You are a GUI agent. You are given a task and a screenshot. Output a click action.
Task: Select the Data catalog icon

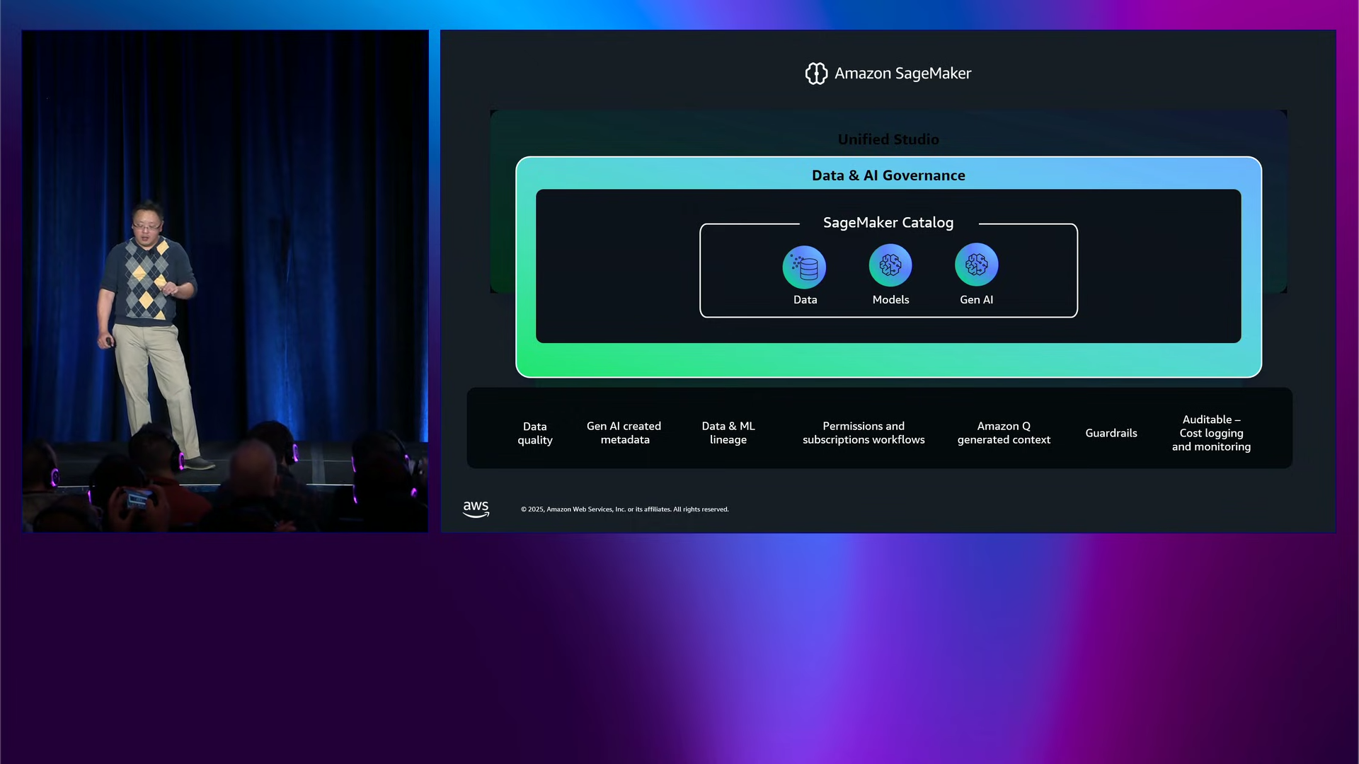coord(804,267)
